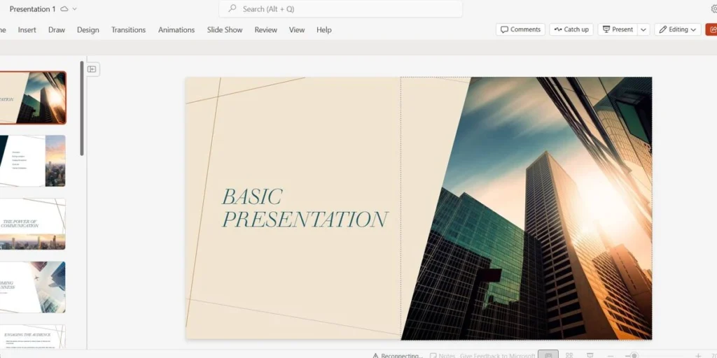Click the Reconnecting status warning
The height and width of the screenshot is (358, 717).
(398, 356)
